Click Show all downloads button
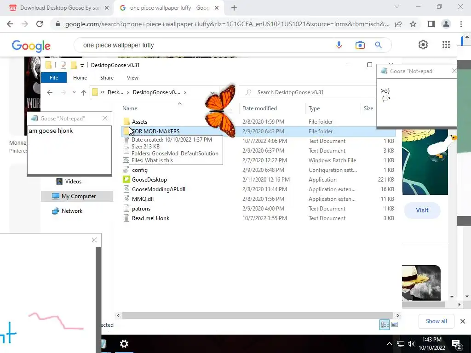This screenshot has height=353, width=471. coord(436,321)
